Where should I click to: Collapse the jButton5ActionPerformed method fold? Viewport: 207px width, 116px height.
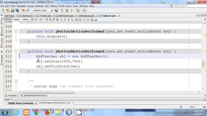[x=16, y=31]
